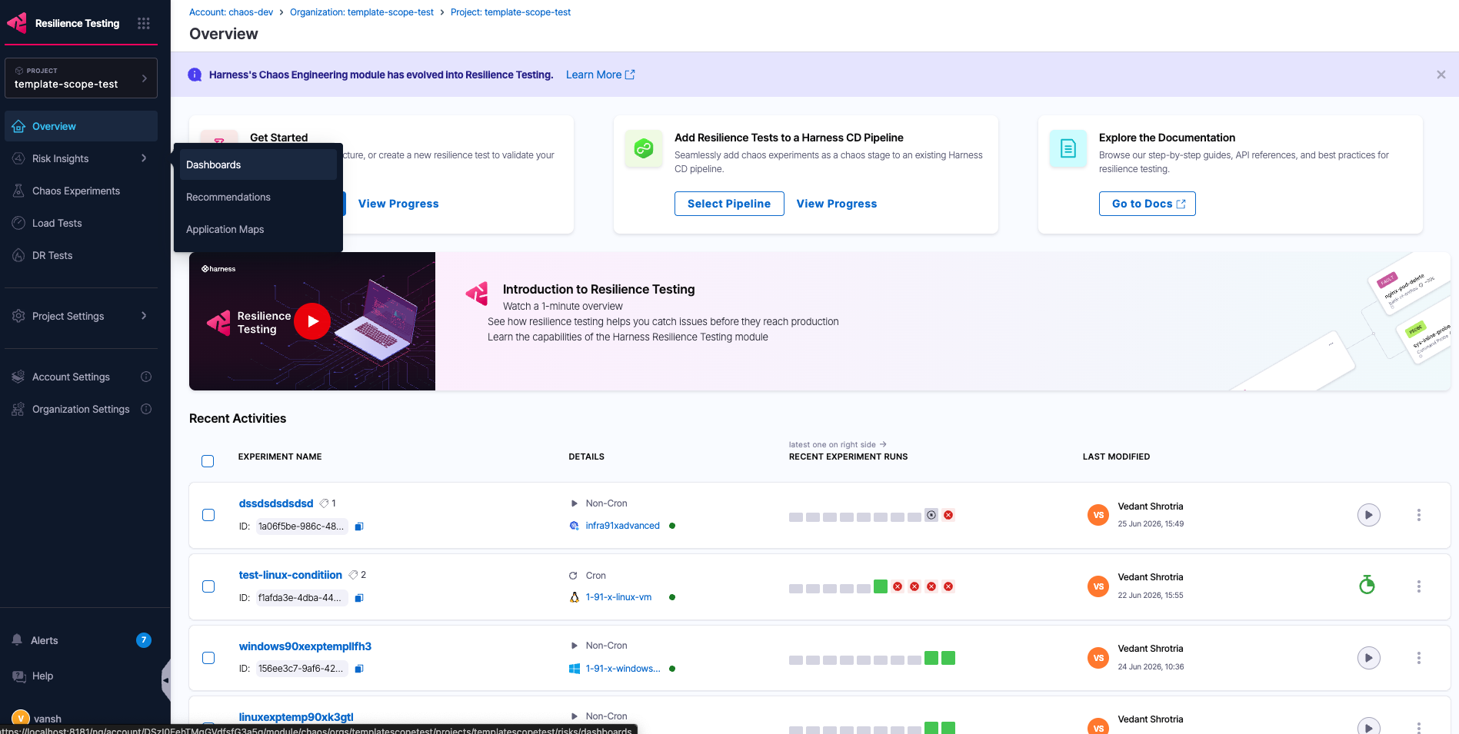Toggle the select-all experiments checkbox
Image resolution: width=1459 pixels, height=734 pixels.
click(208, 461)
